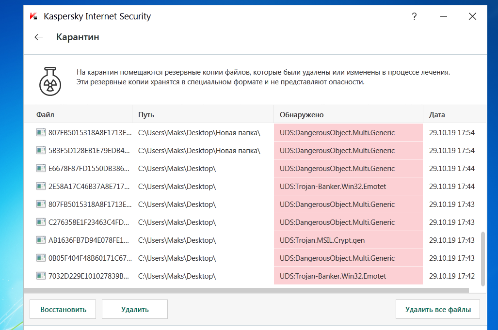Click the vertical scrollbar thumb in the list

pos(482,259)
